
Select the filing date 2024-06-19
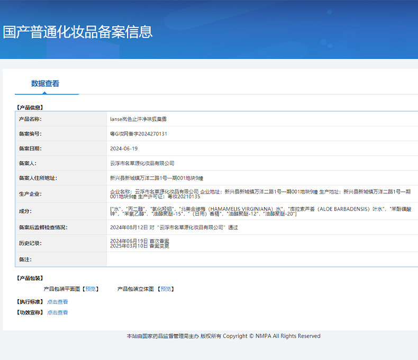124,149
